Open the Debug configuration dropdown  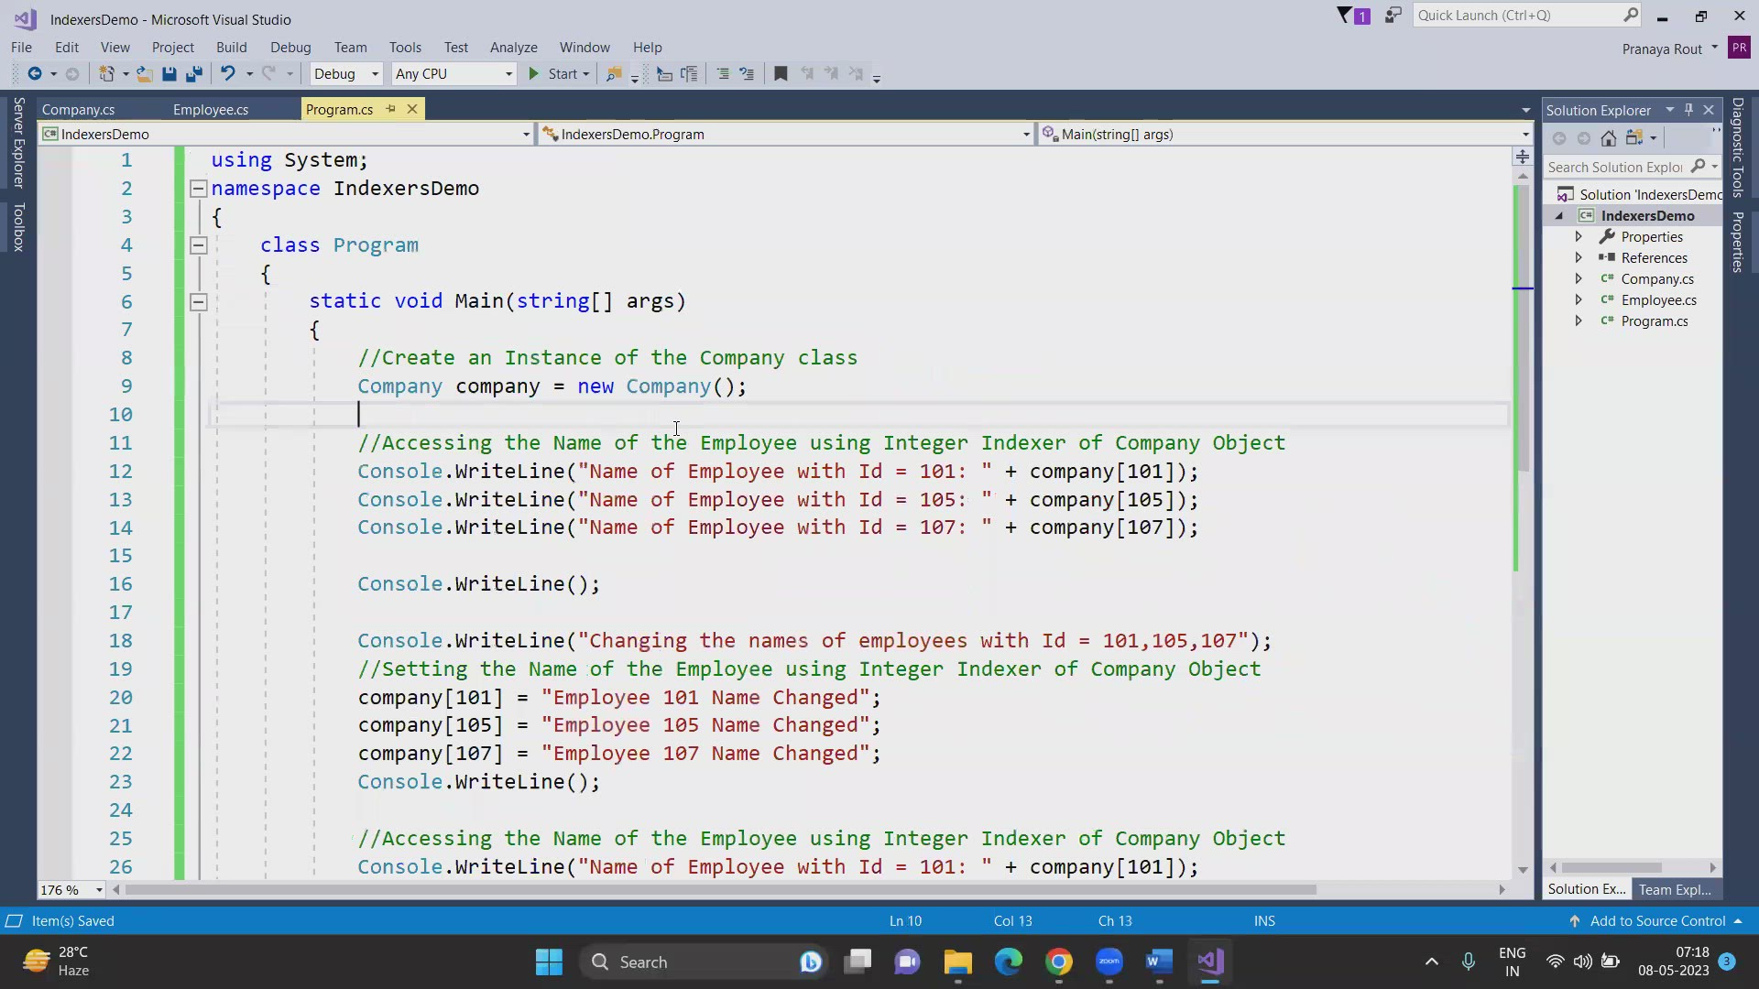tap(345, 74)
